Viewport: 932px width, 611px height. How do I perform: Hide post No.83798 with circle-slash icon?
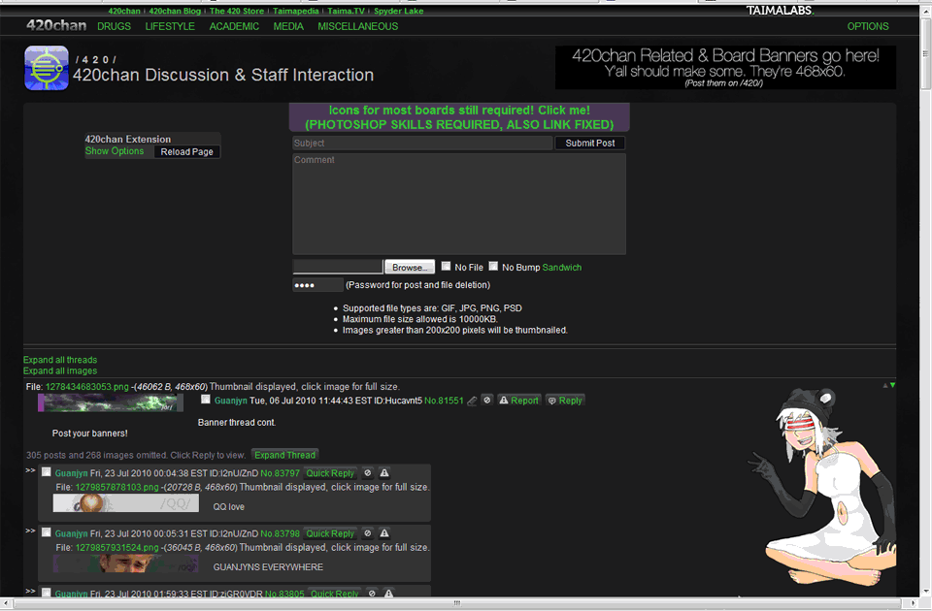[x=367, y=533]
